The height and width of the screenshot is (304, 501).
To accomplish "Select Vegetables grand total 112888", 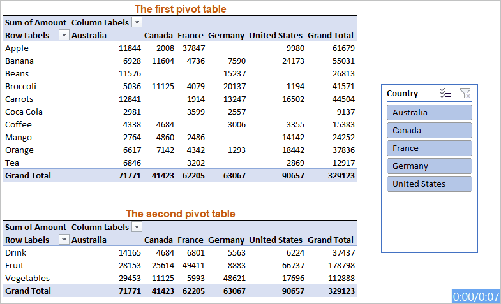I will pos(341,278).
